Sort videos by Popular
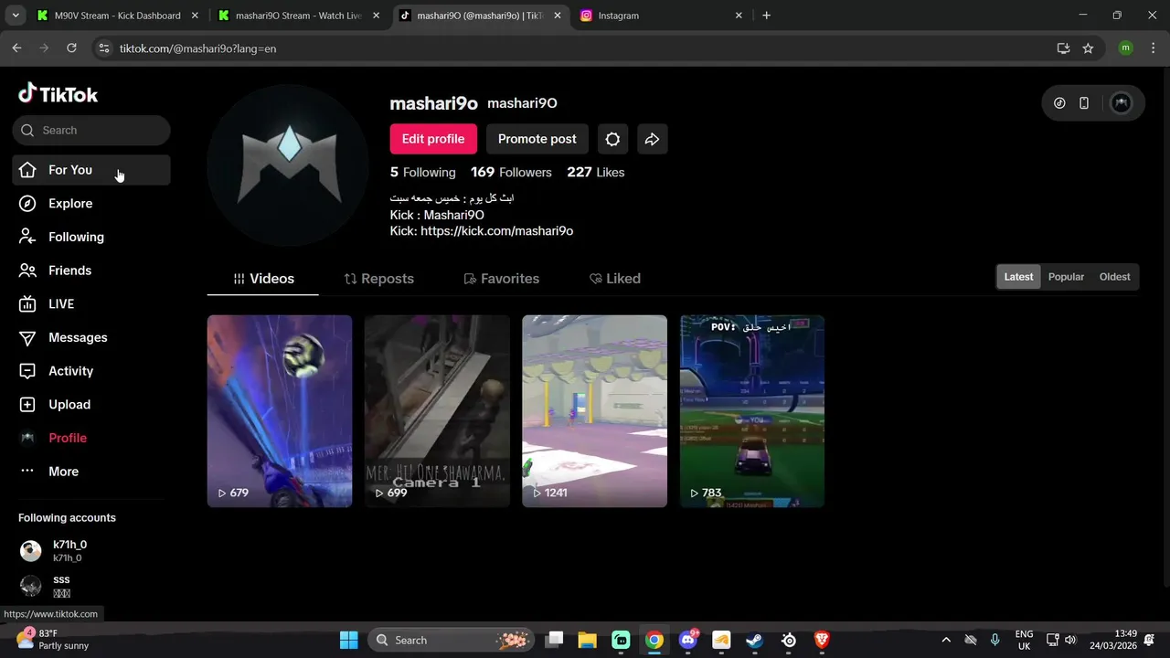 tap(1066, 277)
